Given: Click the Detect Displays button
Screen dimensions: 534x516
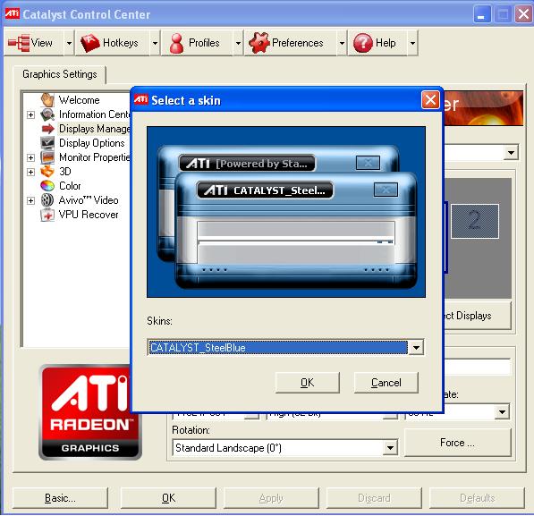Looking at the screenshot, I should pos(477,316).
